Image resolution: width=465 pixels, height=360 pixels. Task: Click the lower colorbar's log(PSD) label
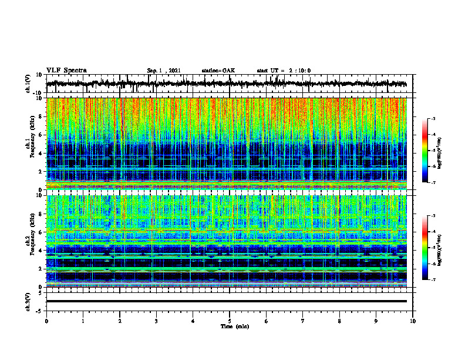(x=440, y=250)
